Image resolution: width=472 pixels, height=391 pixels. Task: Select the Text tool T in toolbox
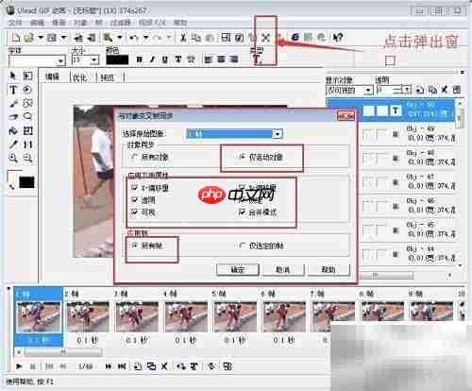pos(13,90)
